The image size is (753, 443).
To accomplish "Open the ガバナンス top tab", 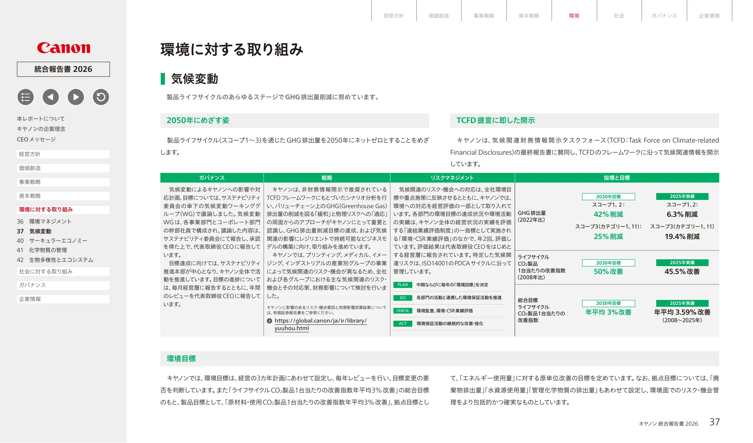I will click(664, 15).
